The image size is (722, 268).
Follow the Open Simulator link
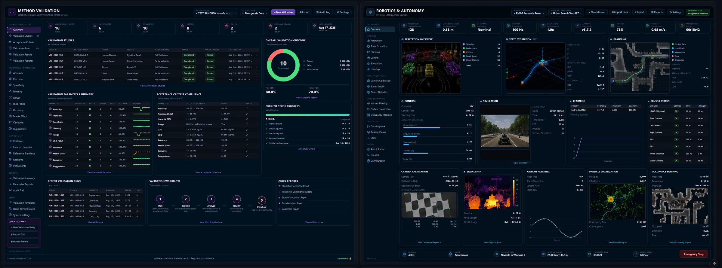[x=521, y=163]
